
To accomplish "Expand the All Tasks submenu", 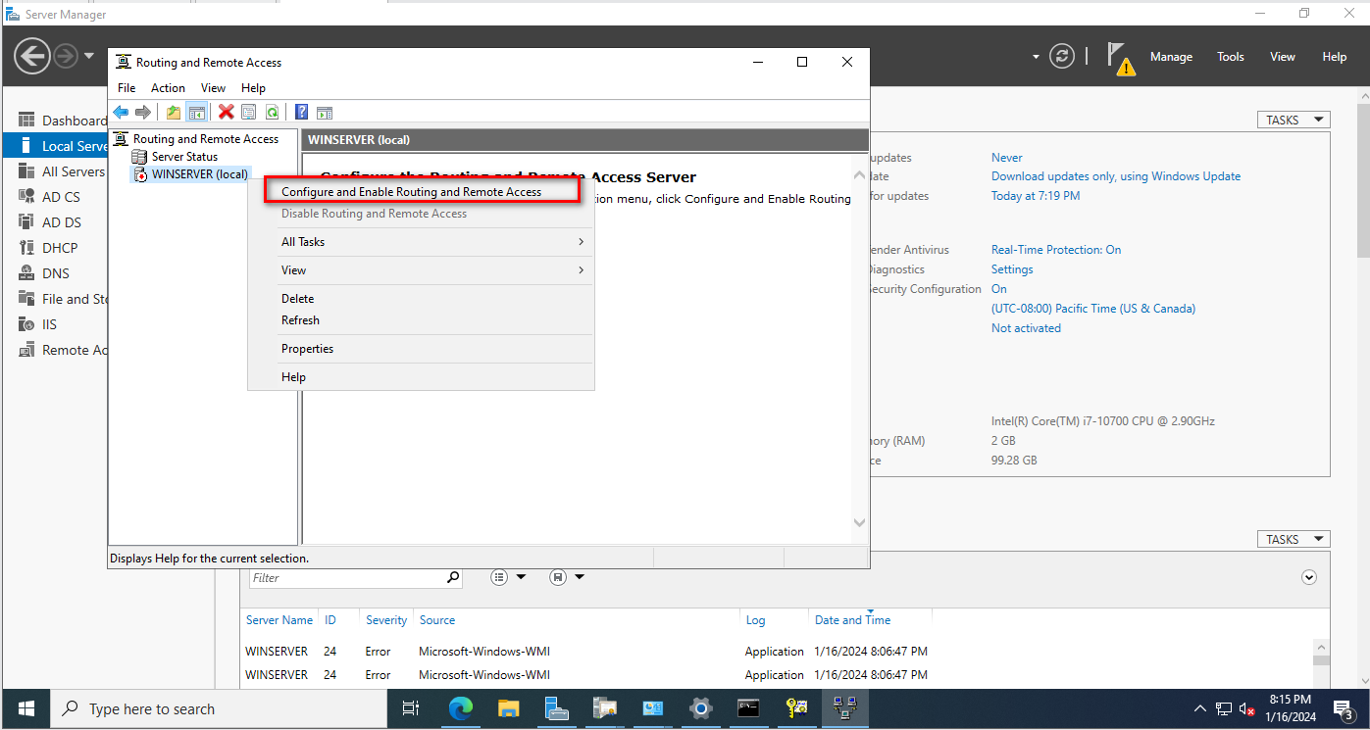I will click(431, 242).
